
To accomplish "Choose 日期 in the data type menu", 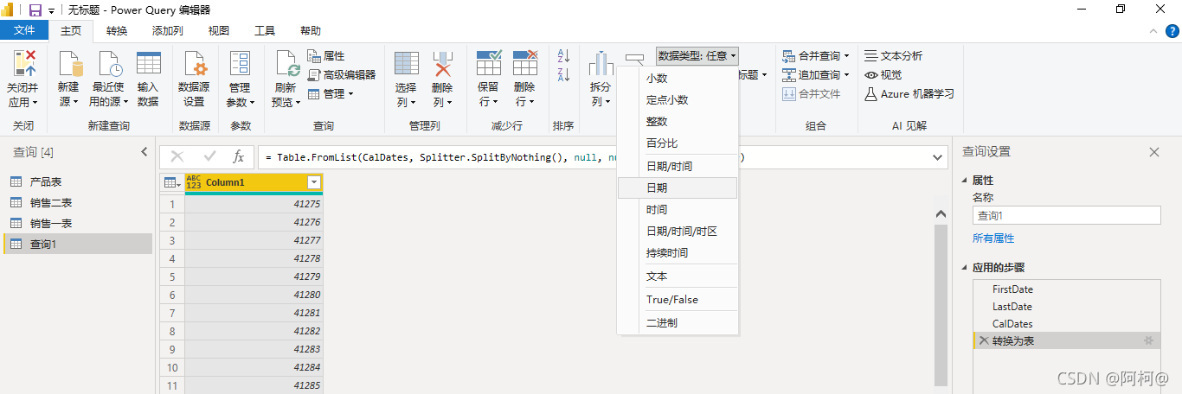I will 678,187.
